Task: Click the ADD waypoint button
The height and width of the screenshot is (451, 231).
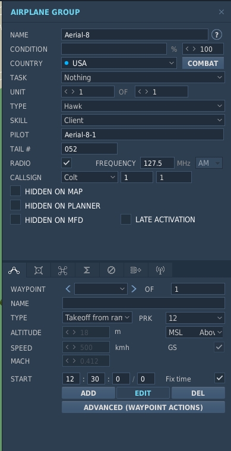Action: point(88,393)
